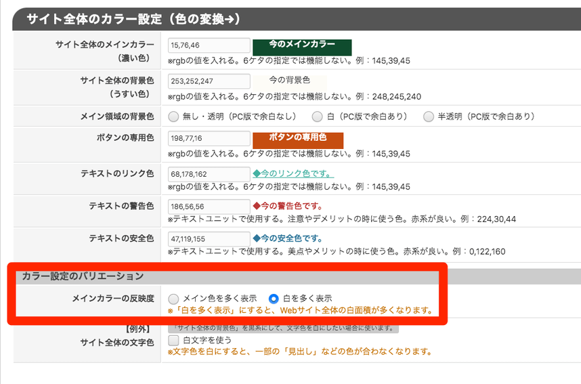The width and height of the screenshot is (581, 384).
Task: Click the safe color input with 47,119,155
Action: pyautogui.click(x=209, y=239)
